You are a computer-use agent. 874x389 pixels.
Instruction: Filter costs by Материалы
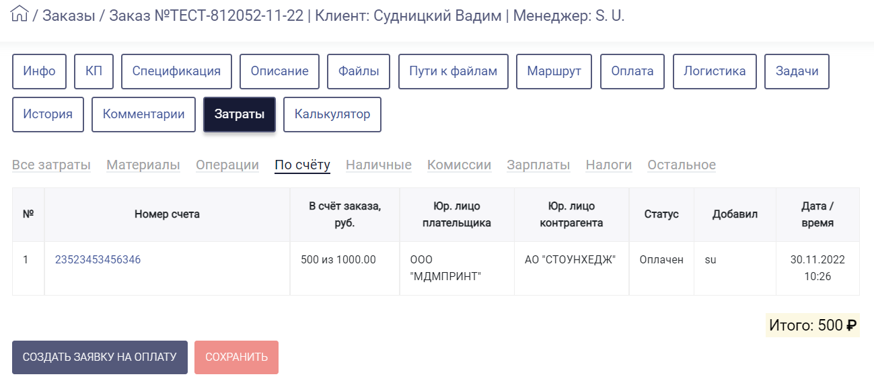pyautogui.click(x=143, y=165)
